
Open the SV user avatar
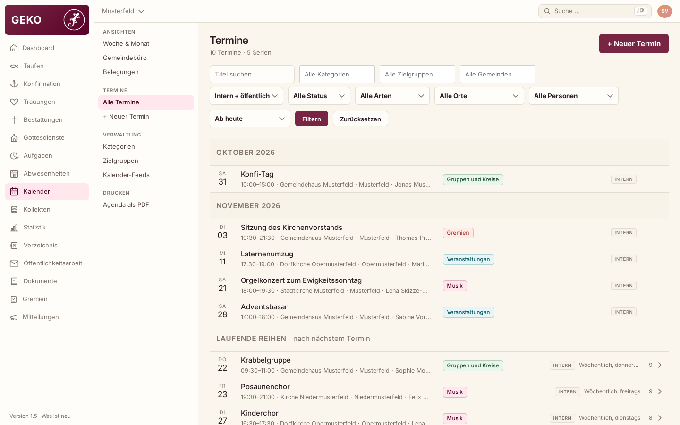click(665, 11)
